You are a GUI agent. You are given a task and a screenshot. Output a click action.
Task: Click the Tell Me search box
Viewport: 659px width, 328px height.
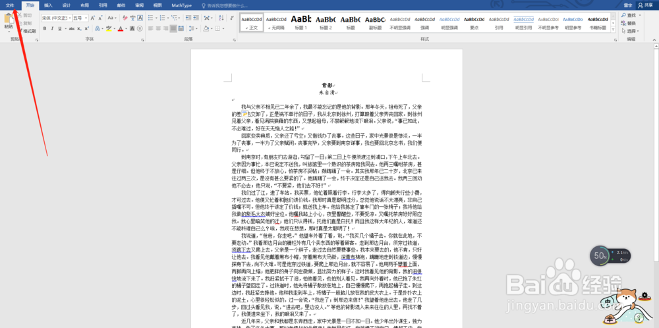click(x=225, y=5)
